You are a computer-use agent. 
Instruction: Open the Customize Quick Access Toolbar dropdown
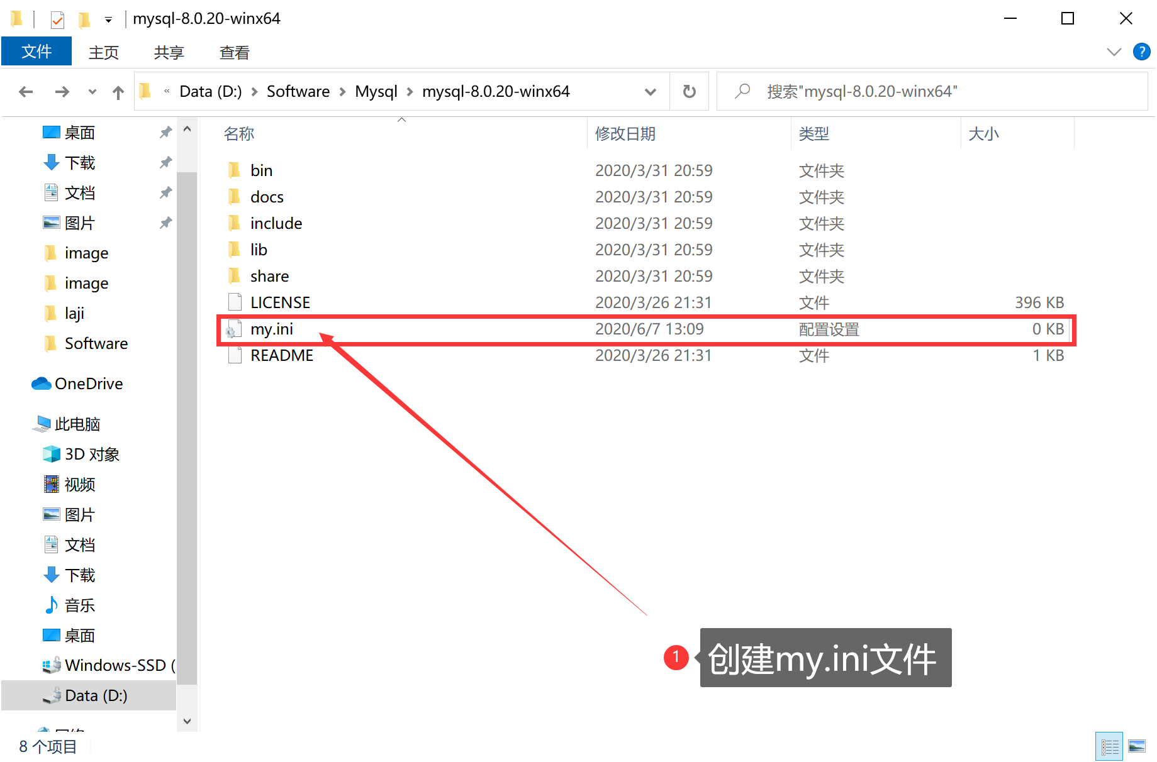point(108,20)
